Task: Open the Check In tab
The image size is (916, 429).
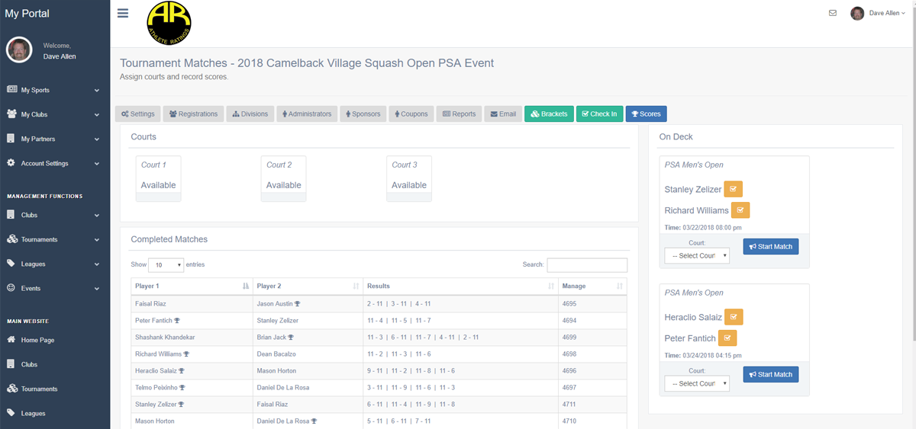Action: pos(599,114)
